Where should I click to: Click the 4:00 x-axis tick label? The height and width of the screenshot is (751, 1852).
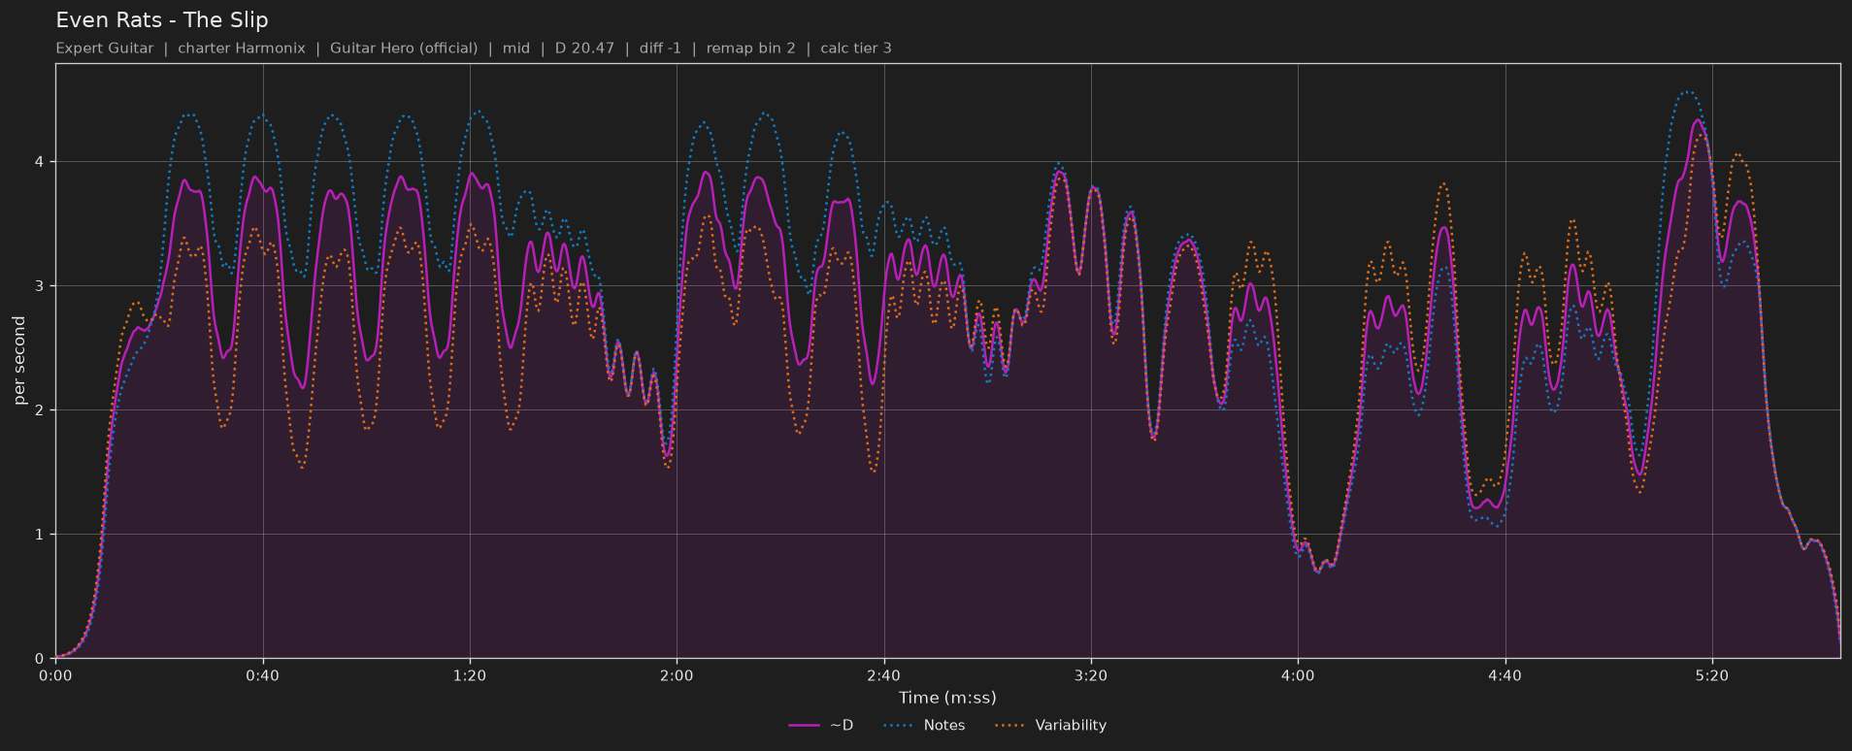click(x=1298, y=675)
